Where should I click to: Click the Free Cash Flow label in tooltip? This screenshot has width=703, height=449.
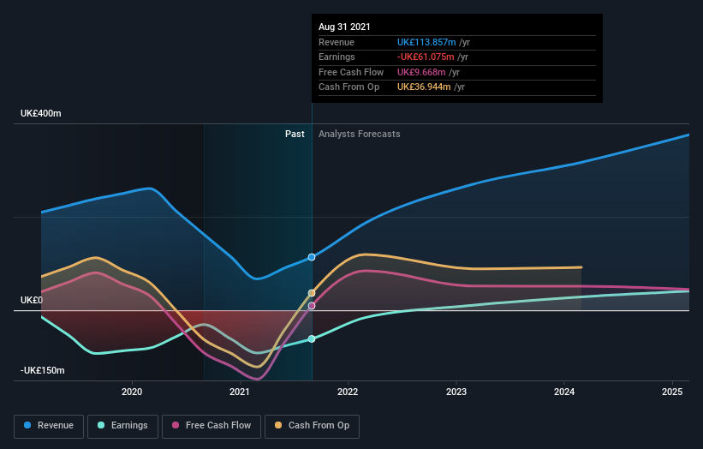[351, 72]
